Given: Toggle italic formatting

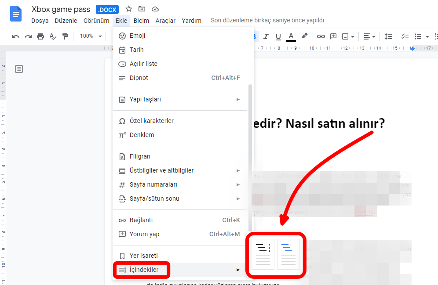Looking at the screenshot, I should point(266,36).
